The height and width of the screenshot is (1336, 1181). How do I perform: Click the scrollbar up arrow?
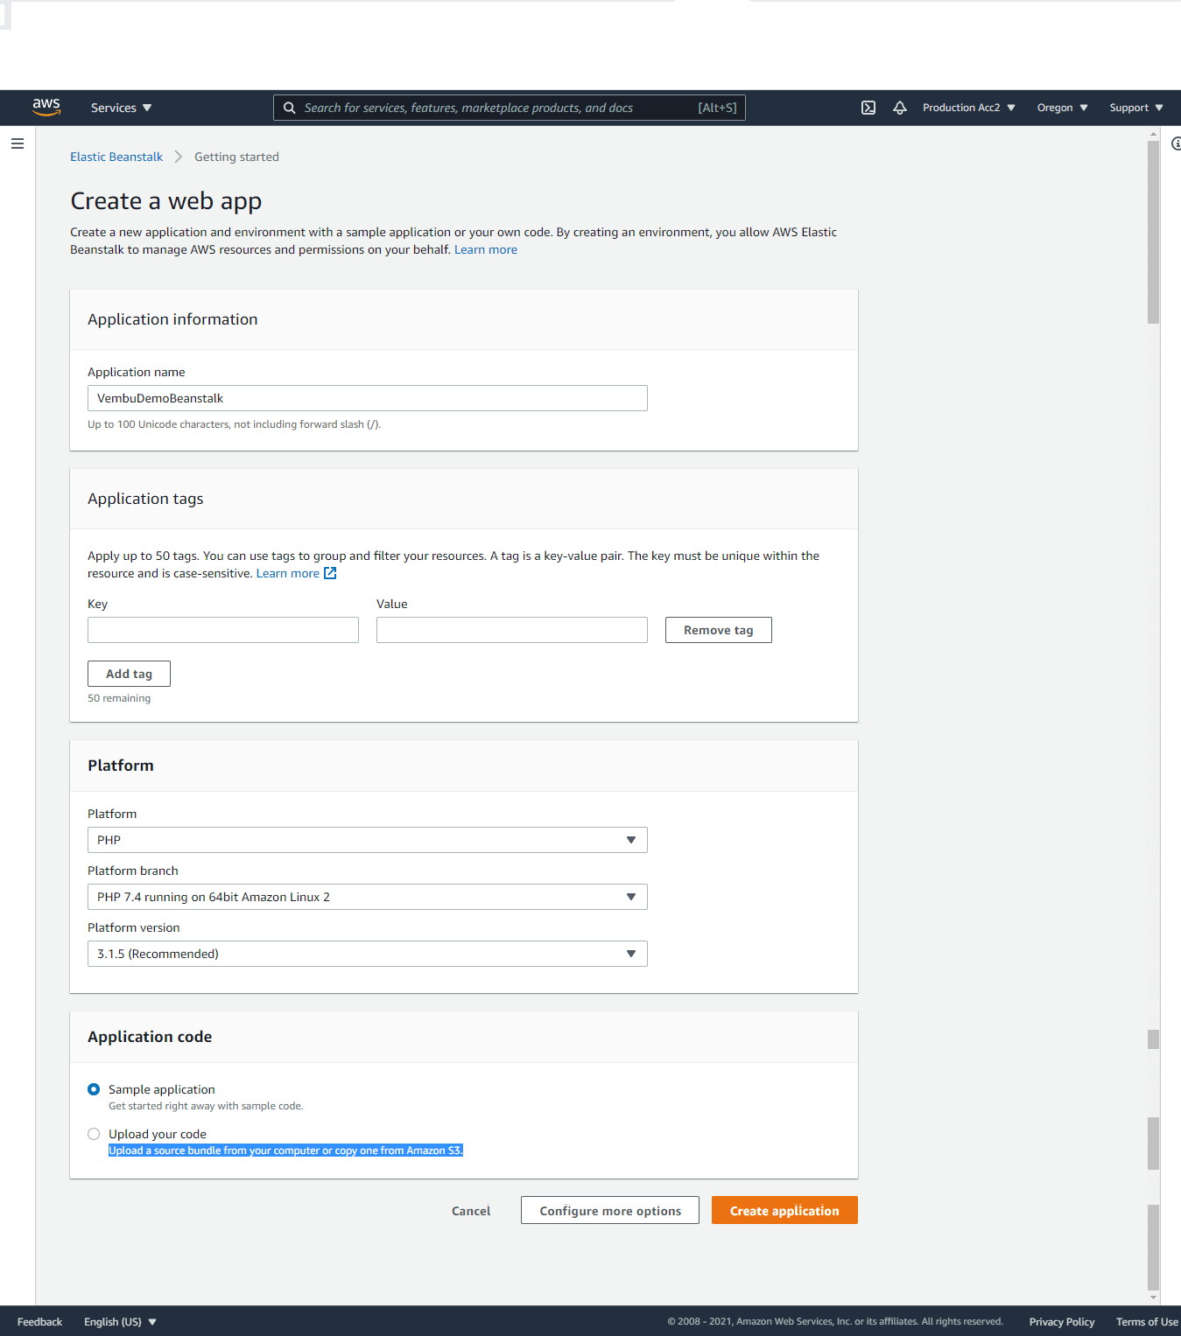point(1153,134)
